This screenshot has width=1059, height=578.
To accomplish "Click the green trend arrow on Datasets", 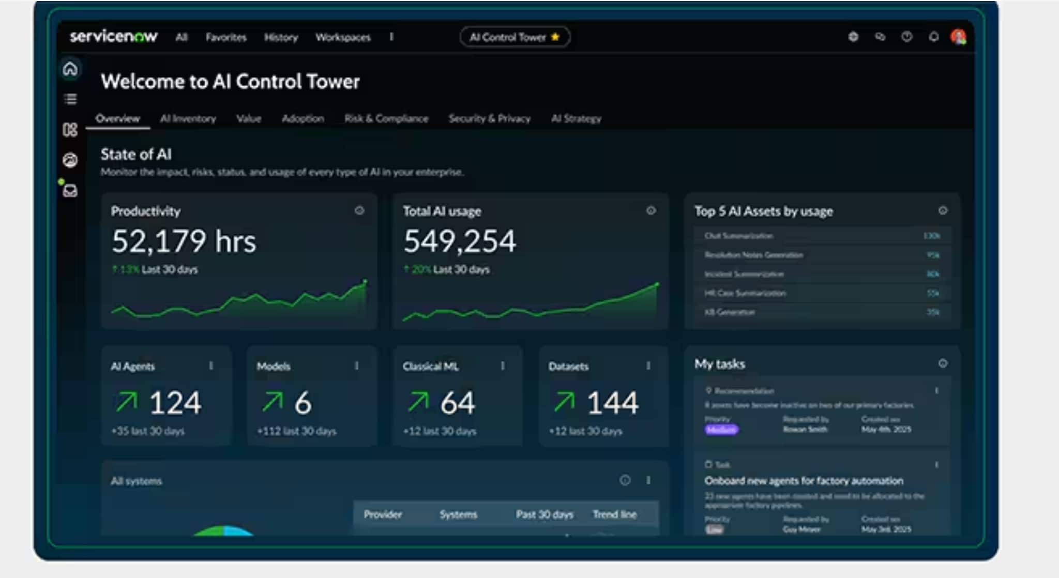I will [564, 402].
